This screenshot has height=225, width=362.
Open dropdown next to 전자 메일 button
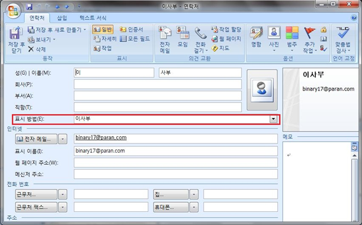tap(63, 139)
